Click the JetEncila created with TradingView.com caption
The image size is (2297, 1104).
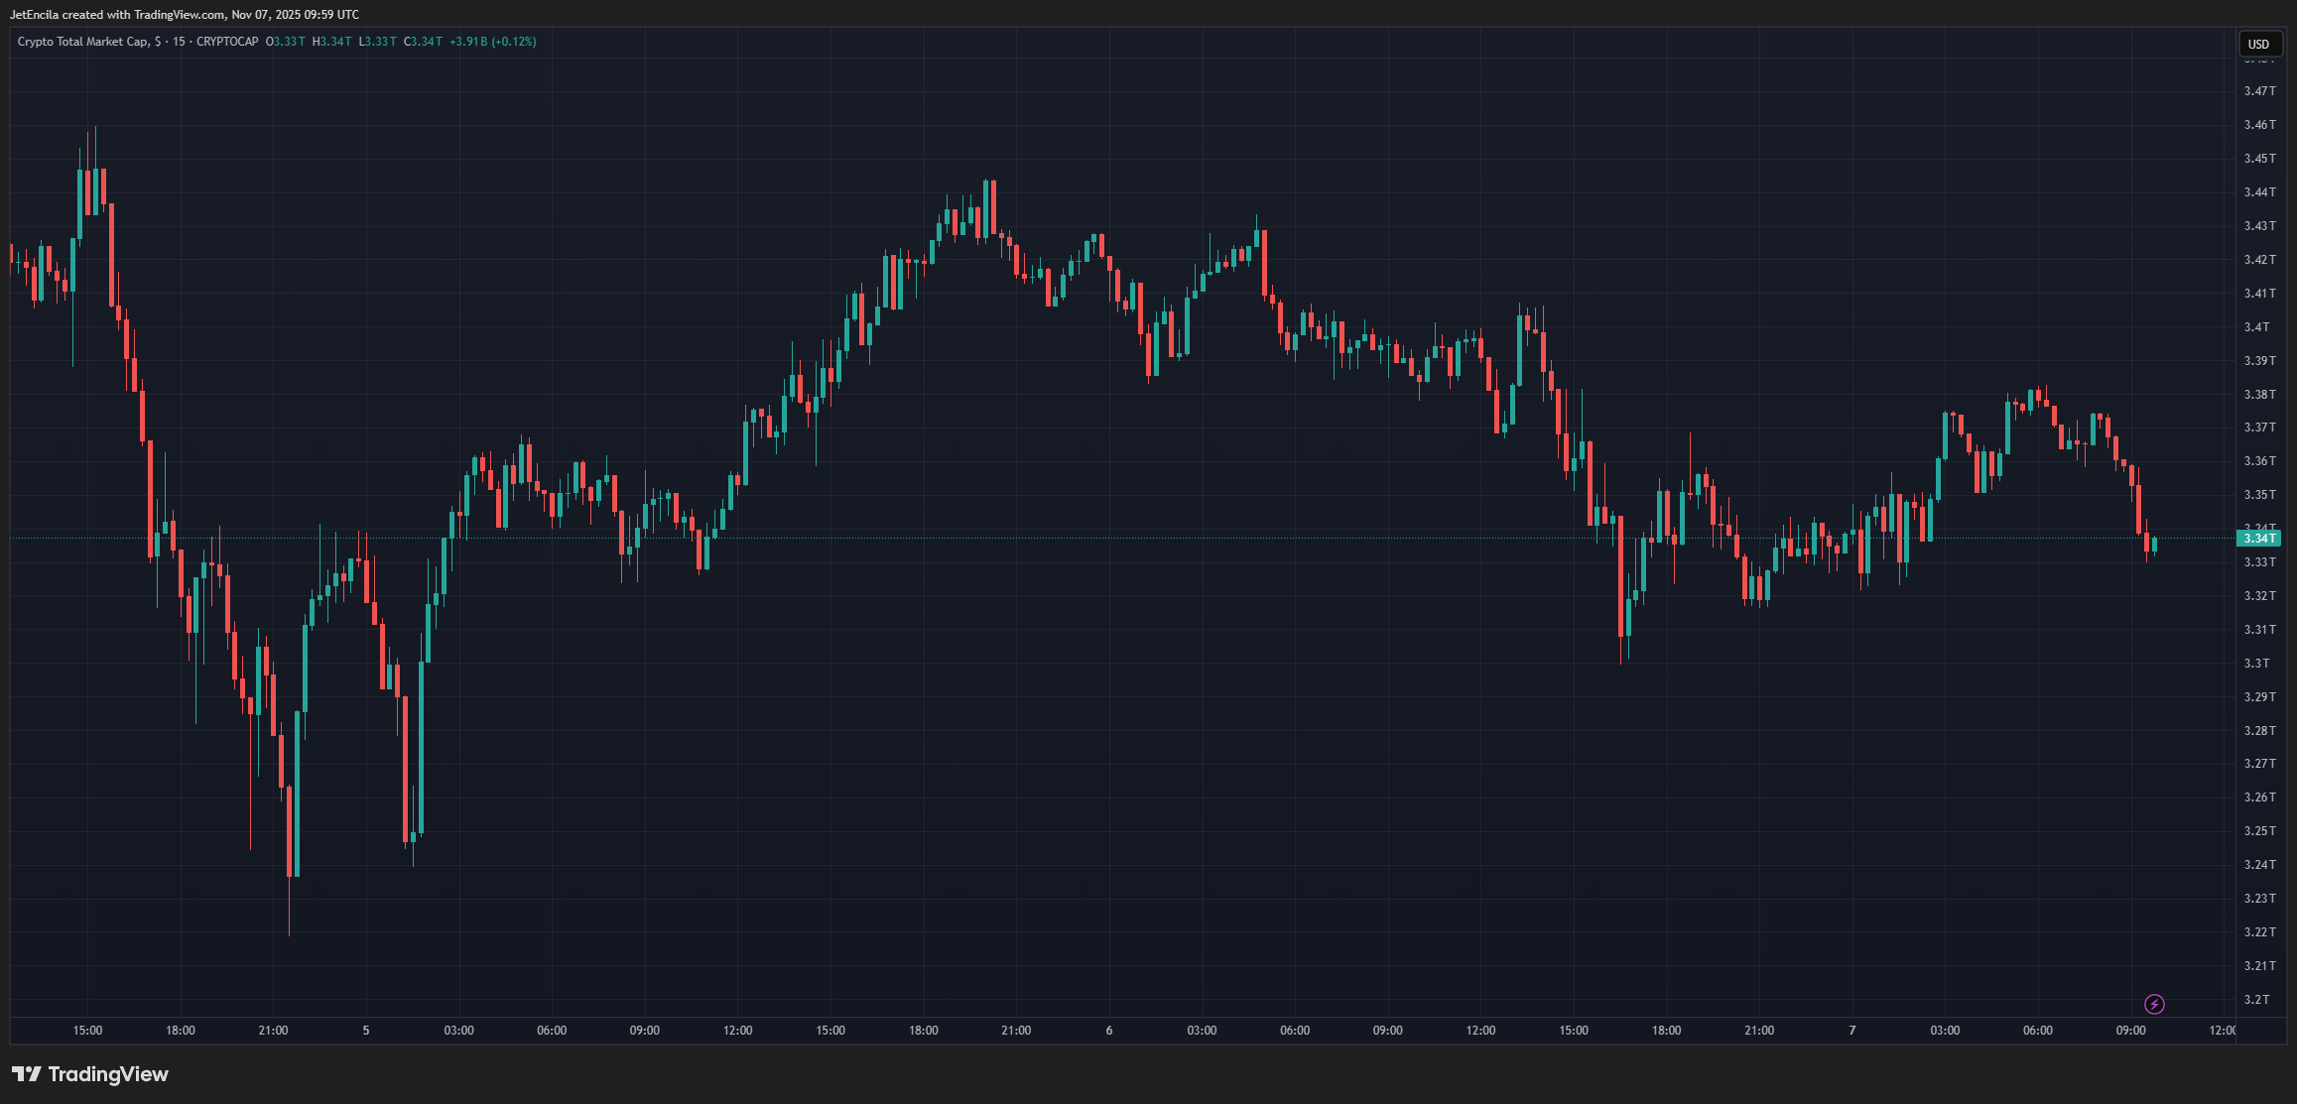click(x=185, y=15)
